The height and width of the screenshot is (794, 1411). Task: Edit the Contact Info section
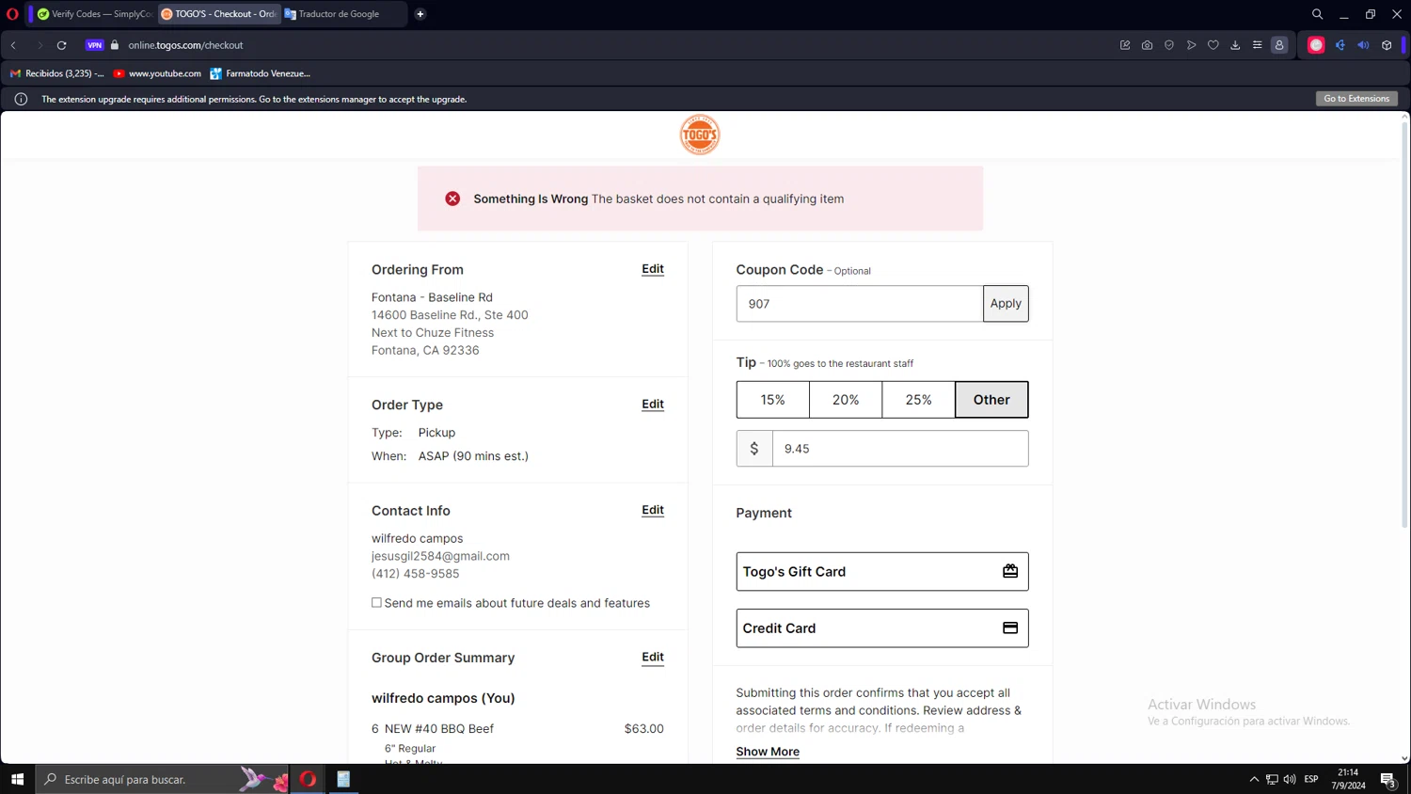pyautogui.click(x=653, y=510)
